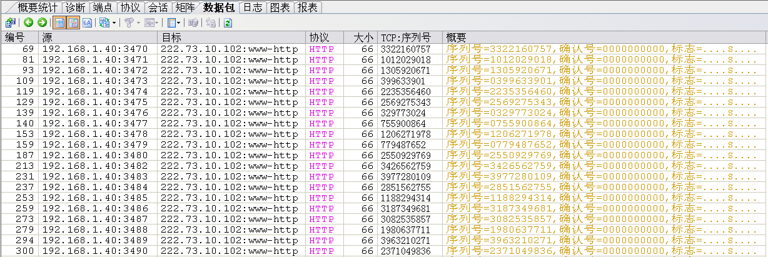
Task: Click the export packets icon on toolbar
Action: pos(10,23)
